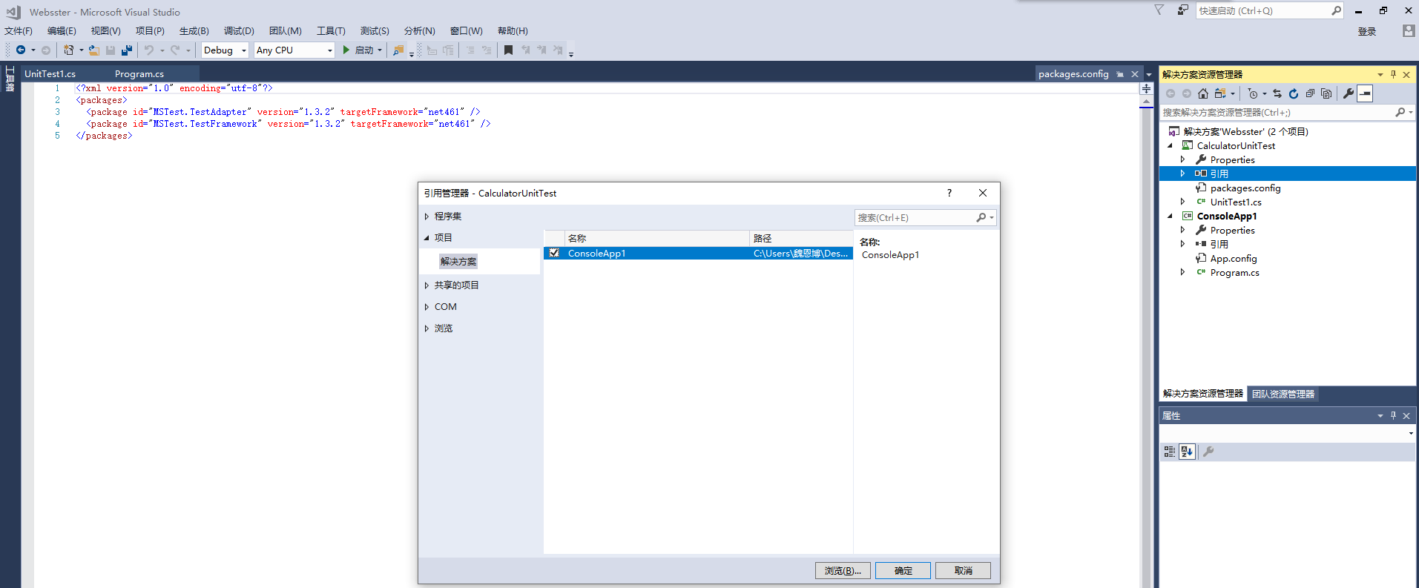1419x588 pixels.
Task: Select 解决方案 under 项目
Action: coord(458,261)
